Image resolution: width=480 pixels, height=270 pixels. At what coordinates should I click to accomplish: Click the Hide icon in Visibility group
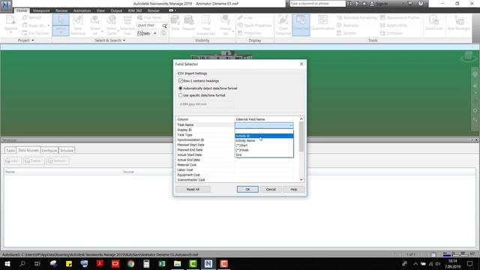click(175, 20)
